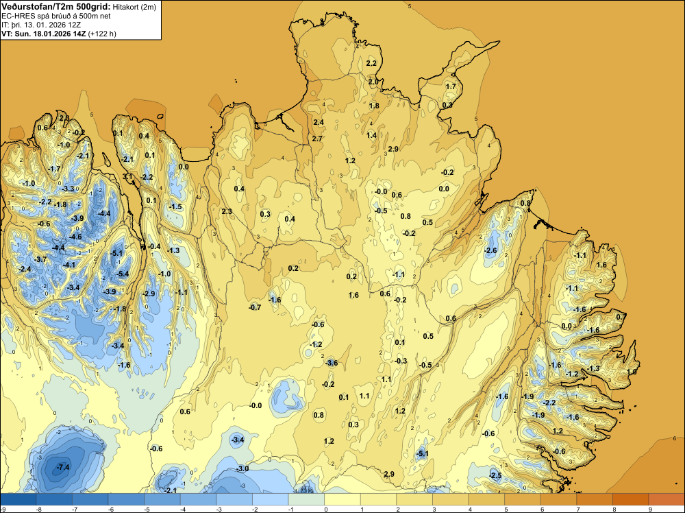Click the darkest blue legend swatch between -9 and -8

click(18, 499)
